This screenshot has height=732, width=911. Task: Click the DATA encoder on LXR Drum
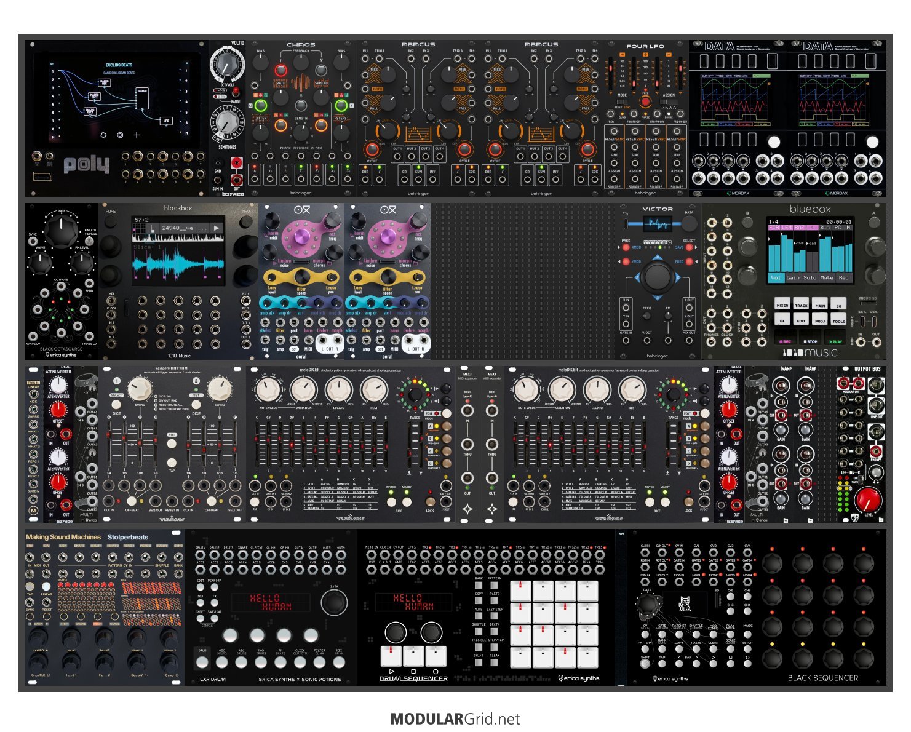coord(334,603)
